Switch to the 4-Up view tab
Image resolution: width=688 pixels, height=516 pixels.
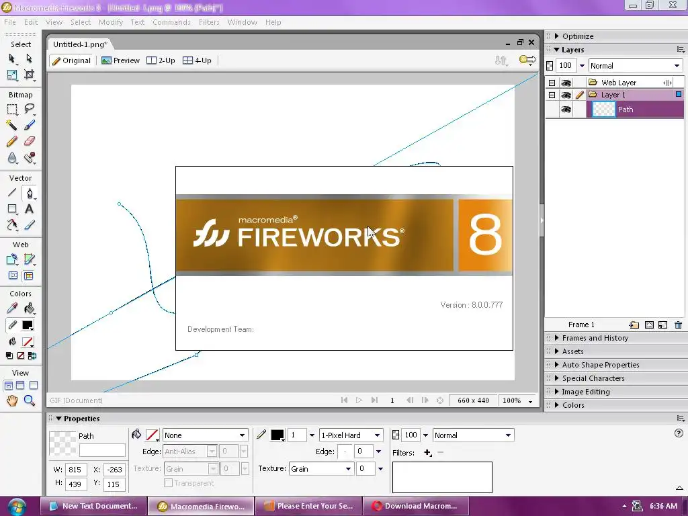coord(197,60)
